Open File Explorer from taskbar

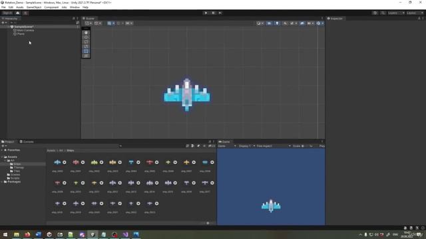[17, 234]
